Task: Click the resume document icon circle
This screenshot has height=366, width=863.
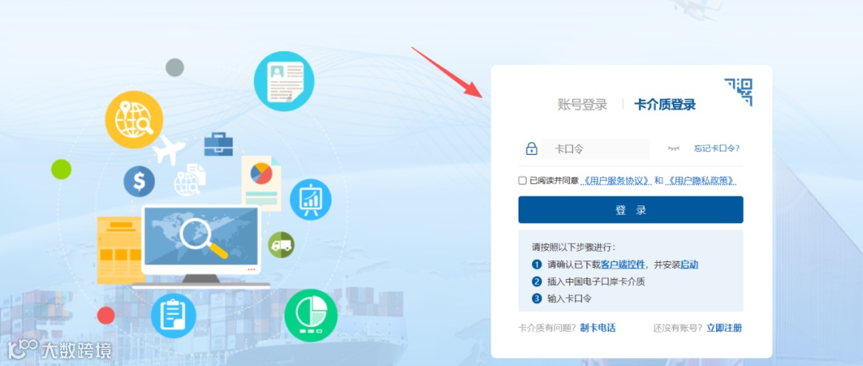Action: (284, 82)
